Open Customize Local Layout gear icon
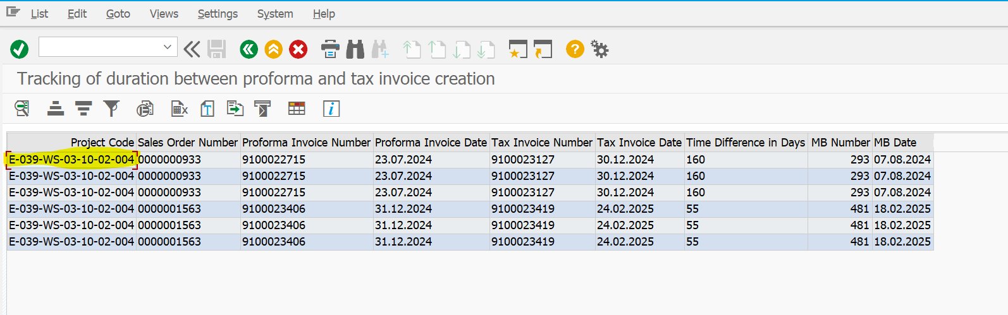 [599, 49]
